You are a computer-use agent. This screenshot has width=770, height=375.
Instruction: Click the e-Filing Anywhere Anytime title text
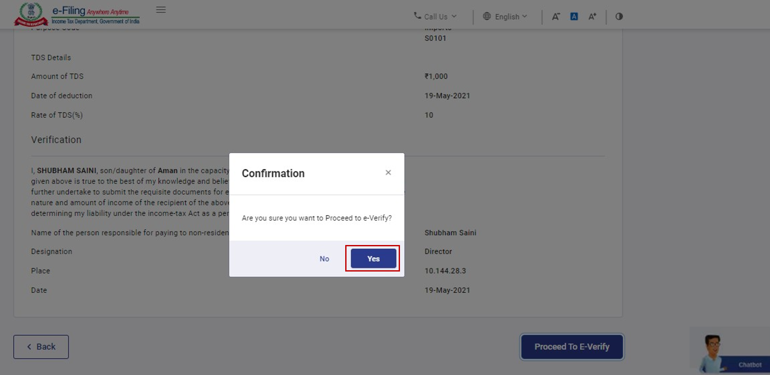(90, 11)
